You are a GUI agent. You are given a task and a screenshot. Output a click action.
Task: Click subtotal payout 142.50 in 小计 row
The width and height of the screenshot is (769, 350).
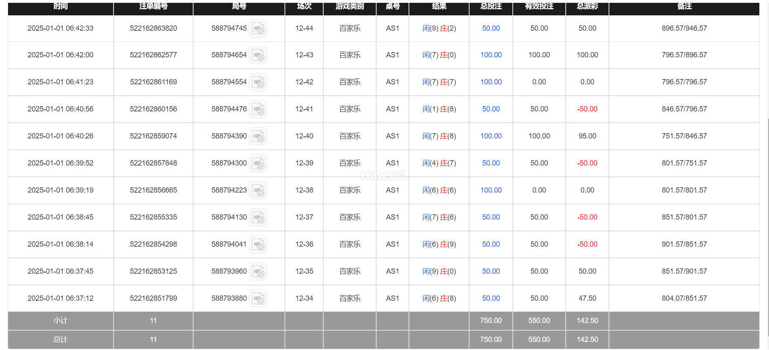tap(588, 321)
